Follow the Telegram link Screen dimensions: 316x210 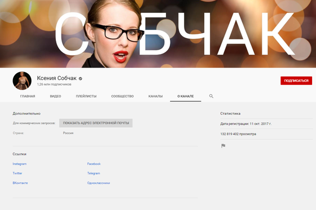tap(94, 173)
